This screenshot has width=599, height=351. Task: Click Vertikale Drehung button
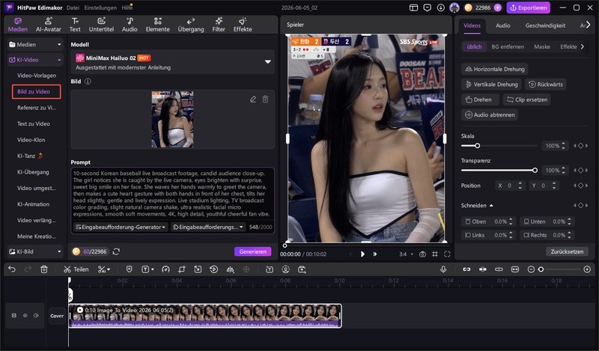pyautogui.click(x=492, y=85)
